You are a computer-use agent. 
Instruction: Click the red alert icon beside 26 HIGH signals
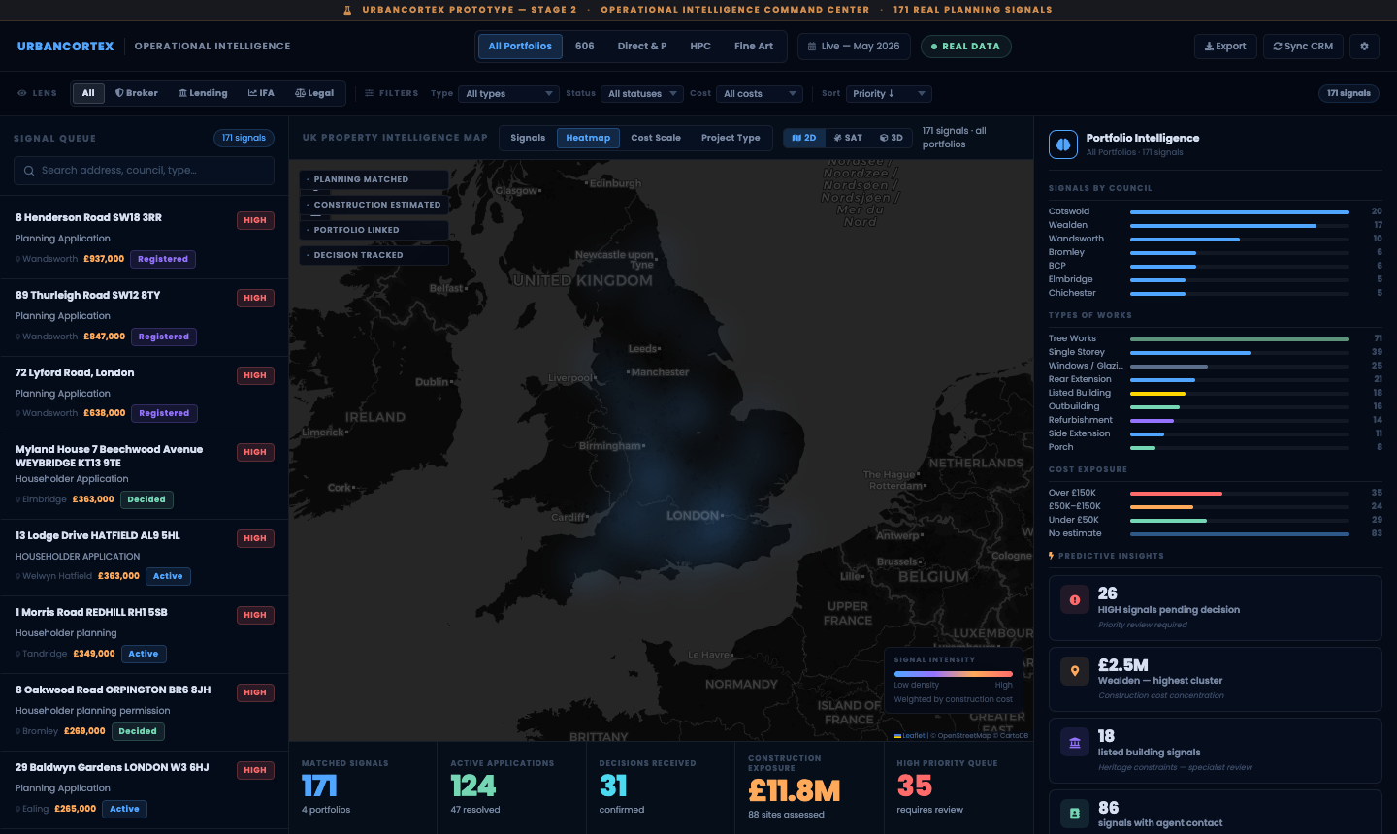1075,600
